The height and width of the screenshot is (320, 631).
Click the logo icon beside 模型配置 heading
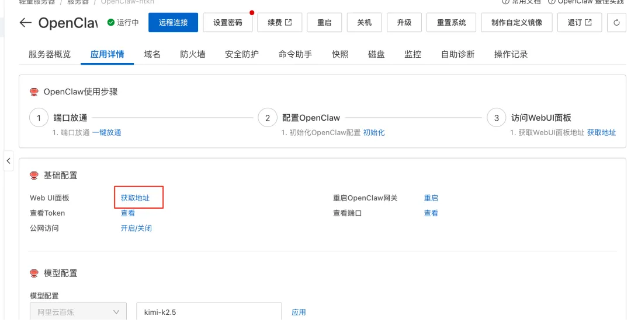[x=34, y=273]
